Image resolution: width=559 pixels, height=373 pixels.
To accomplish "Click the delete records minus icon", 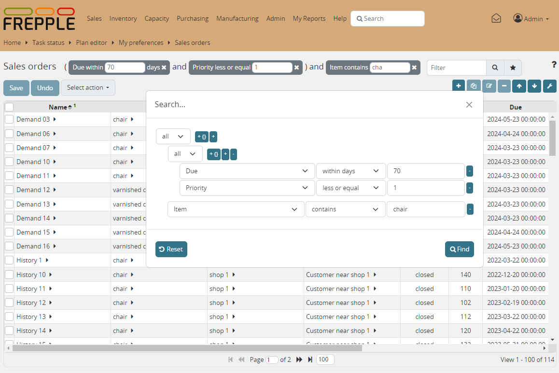I will [x=503, y=86].
